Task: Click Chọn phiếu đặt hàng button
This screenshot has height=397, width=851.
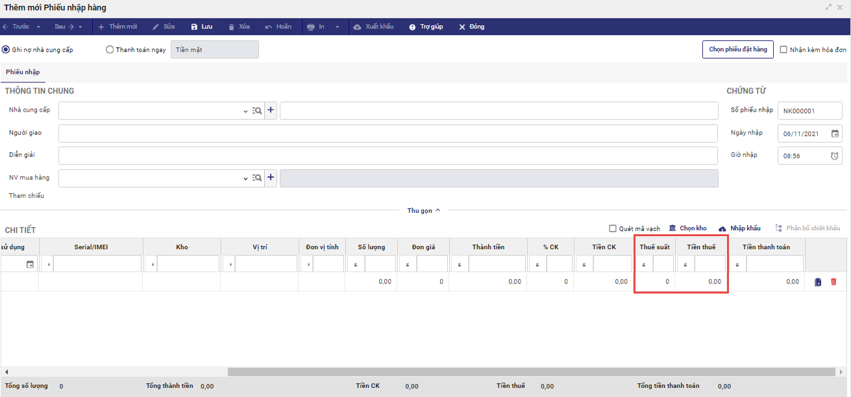Action: (x=738, y=49)
